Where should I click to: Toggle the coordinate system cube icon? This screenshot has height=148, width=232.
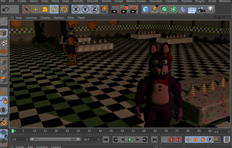coord(104,9)
